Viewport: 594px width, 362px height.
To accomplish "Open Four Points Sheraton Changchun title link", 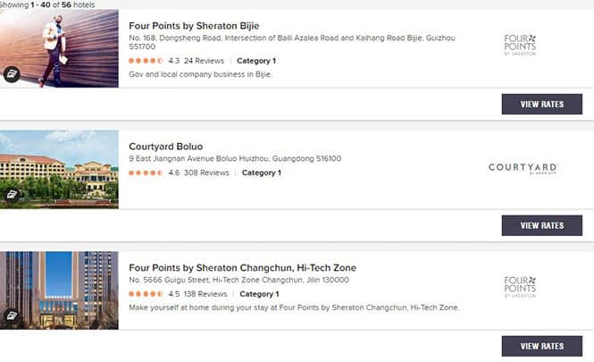I will (x=242, y=267).
